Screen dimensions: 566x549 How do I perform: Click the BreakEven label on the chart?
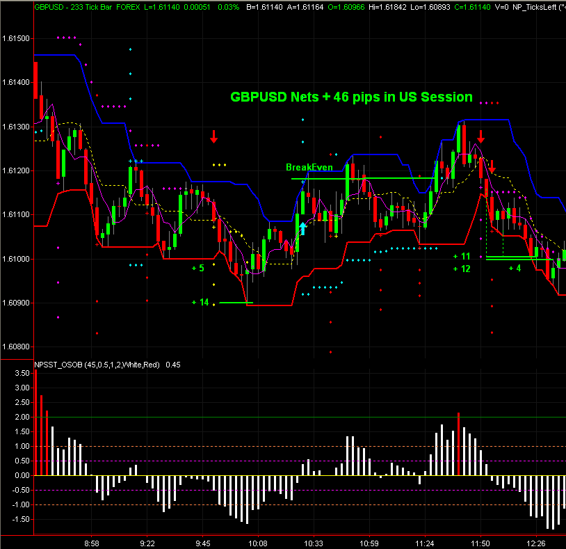click(309, 167)
